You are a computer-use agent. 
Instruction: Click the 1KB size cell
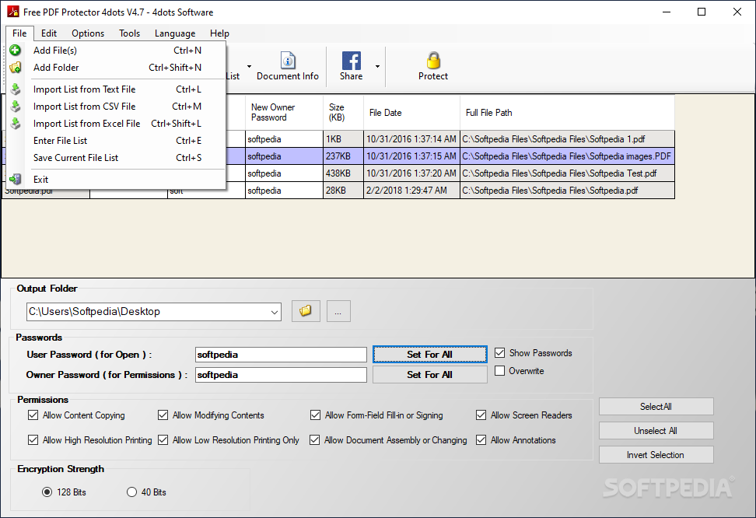343,139
